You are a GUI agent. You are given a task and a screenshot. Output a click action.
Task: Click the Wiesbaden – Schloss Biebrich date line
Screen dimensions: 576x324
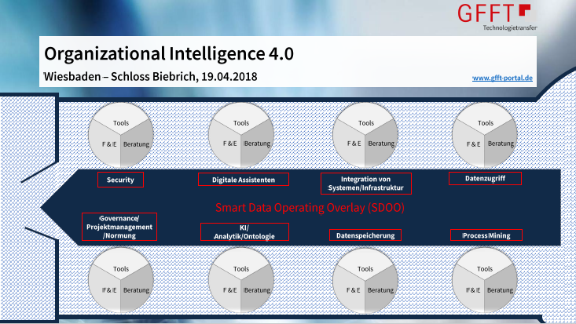tap(151, 76)
